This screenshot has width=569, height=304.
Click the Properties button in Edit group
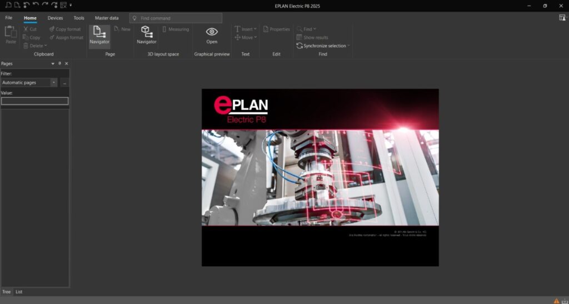[277, 29]
